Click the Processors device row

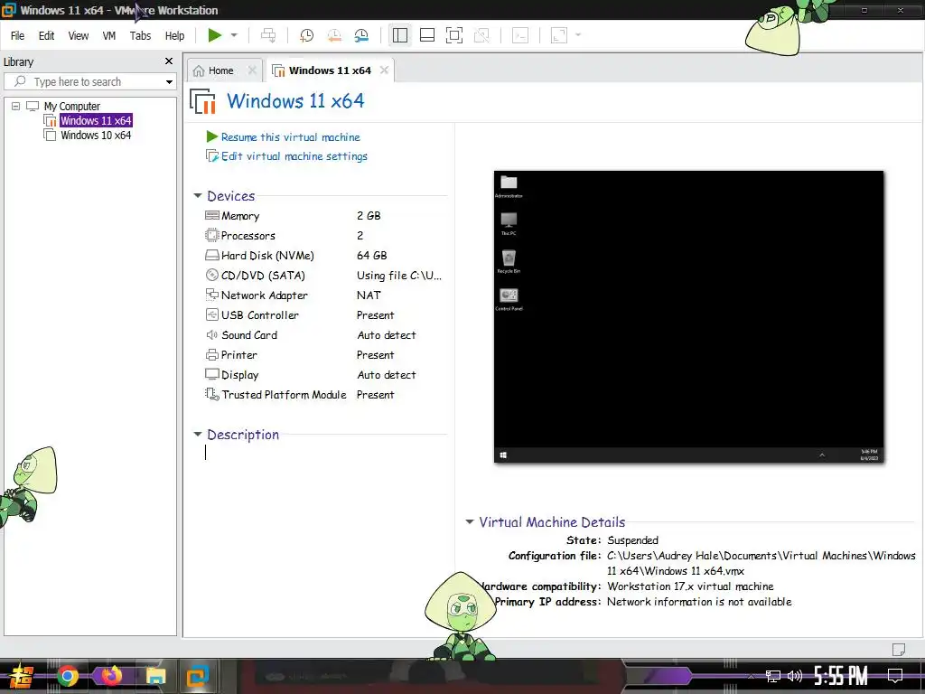pos(323,236)
